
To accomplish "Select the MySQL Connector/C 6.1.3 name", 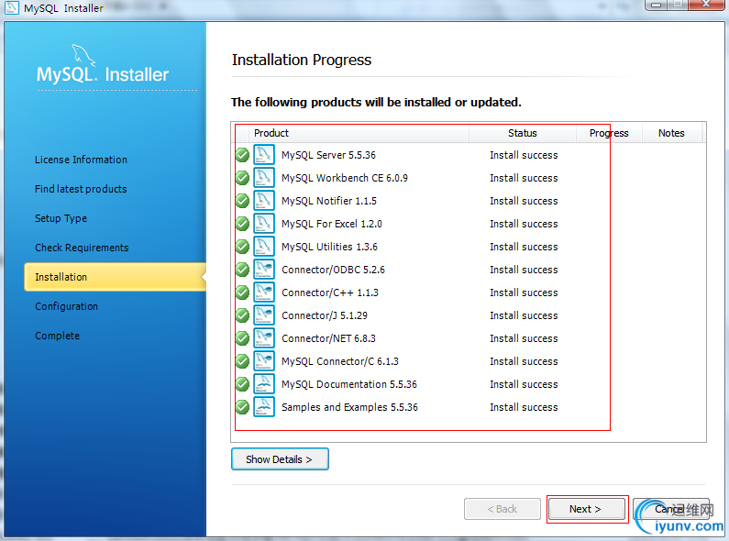I will point(340,361).
